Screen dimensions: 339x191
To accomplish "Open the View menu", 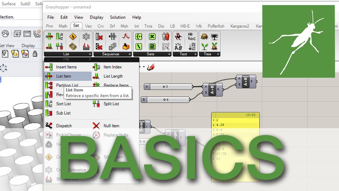I will (x=79, y=17).
